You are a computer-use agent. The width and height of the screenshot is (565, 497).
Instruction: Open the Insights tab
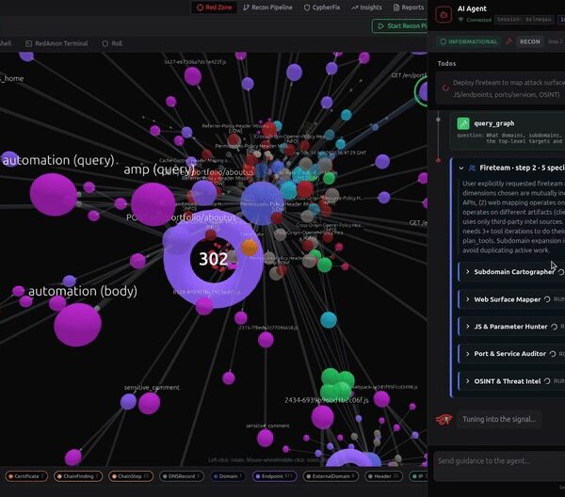(x=366, y=8)
